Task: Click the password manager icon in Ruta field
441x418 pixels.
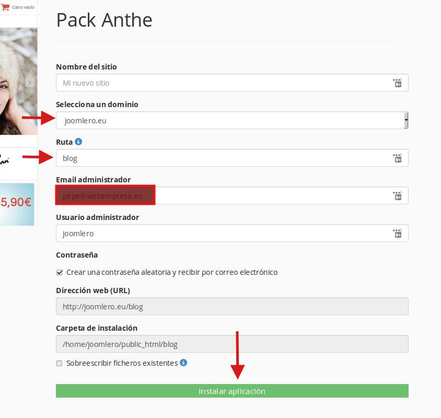Action: 397,158
